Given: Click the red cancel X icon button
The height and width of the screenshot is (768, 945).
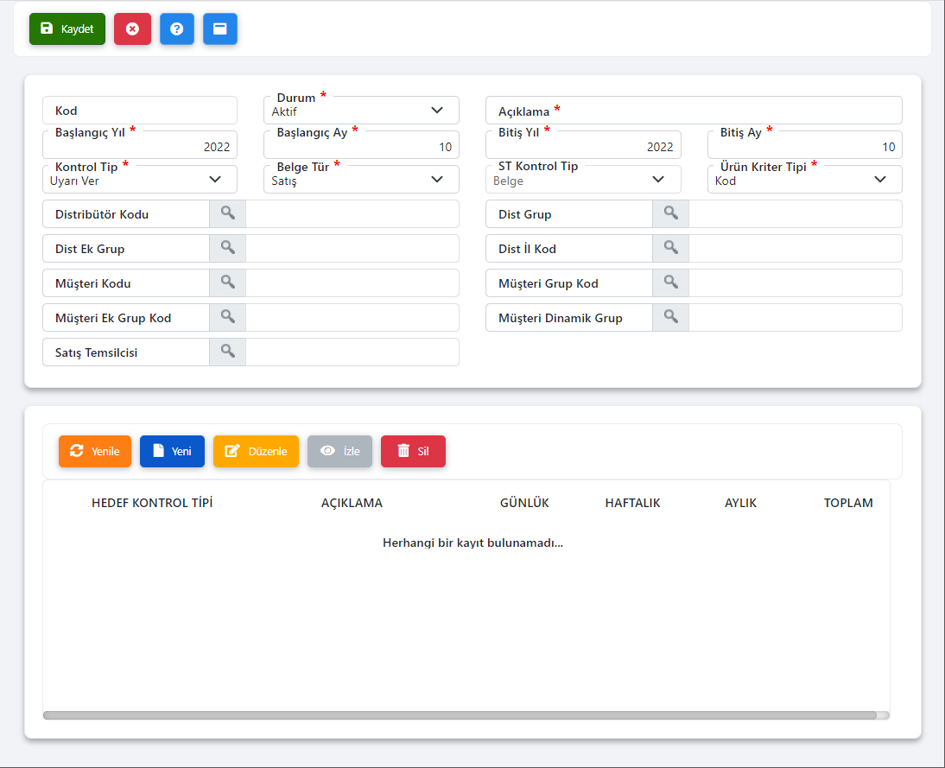Looking at the screenshot, I should [x=132, y=29].
